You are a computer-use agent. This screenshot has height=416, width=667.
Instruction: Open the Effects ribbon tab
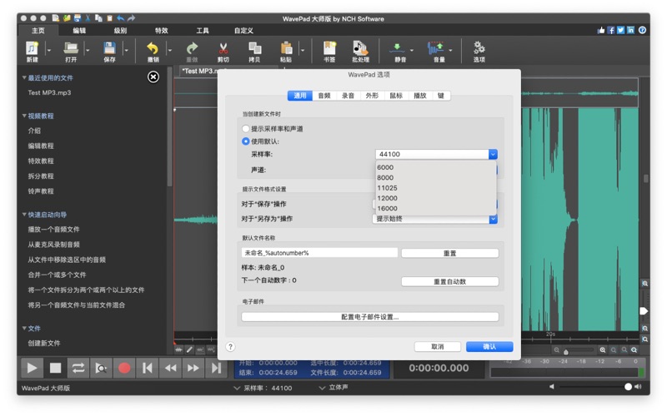tap(161, 31)
